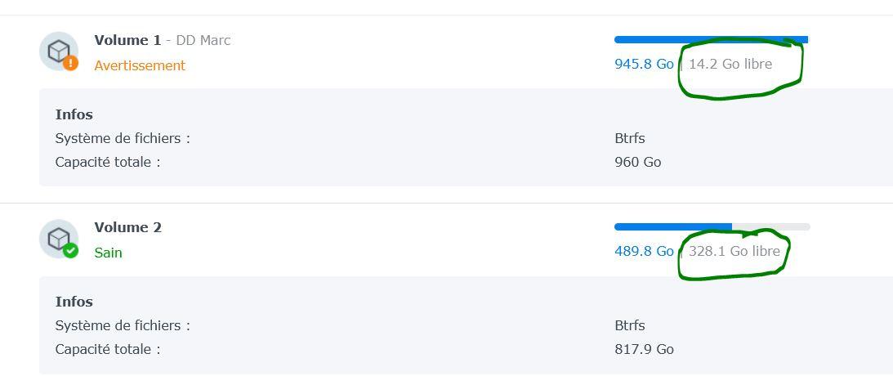Click the 817.9 Go total capacity value

tap(644, 349)
